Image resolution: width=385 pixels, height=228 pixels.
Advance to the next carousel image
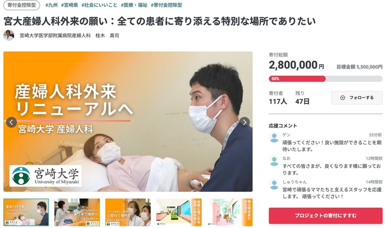(x=244, y=122)
